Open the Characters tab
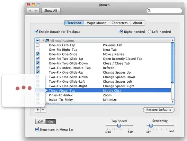This screenshot has width=187, height=141. tap(119, 23)
